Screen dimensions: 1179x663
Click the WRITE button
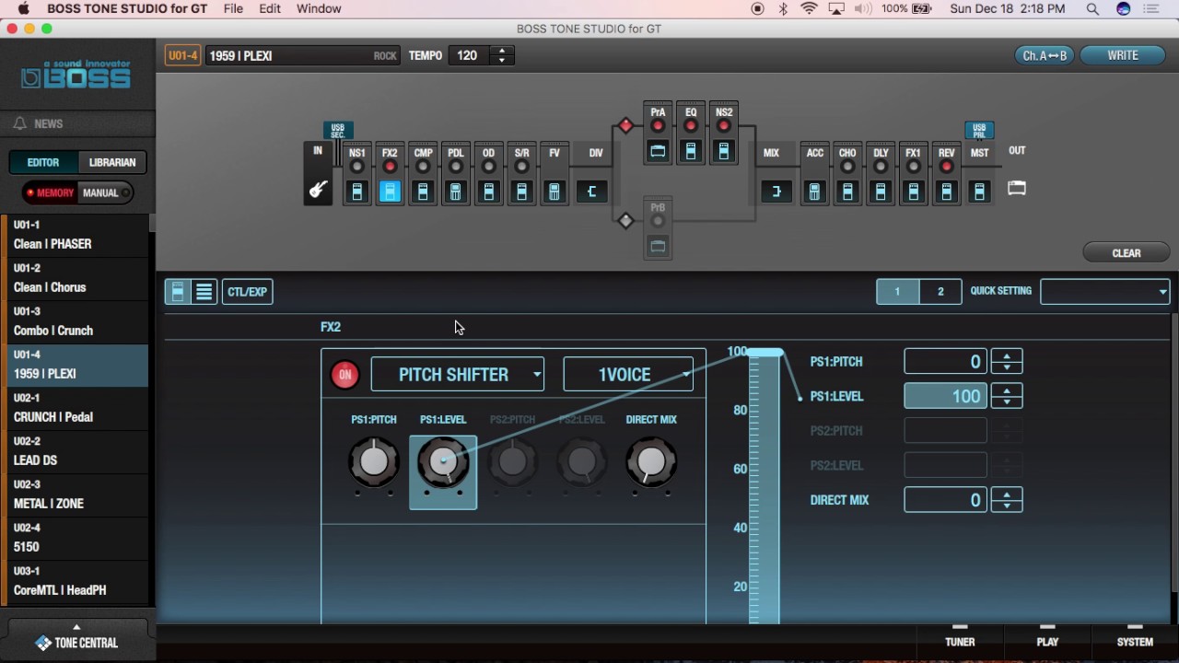(1123, 55)
